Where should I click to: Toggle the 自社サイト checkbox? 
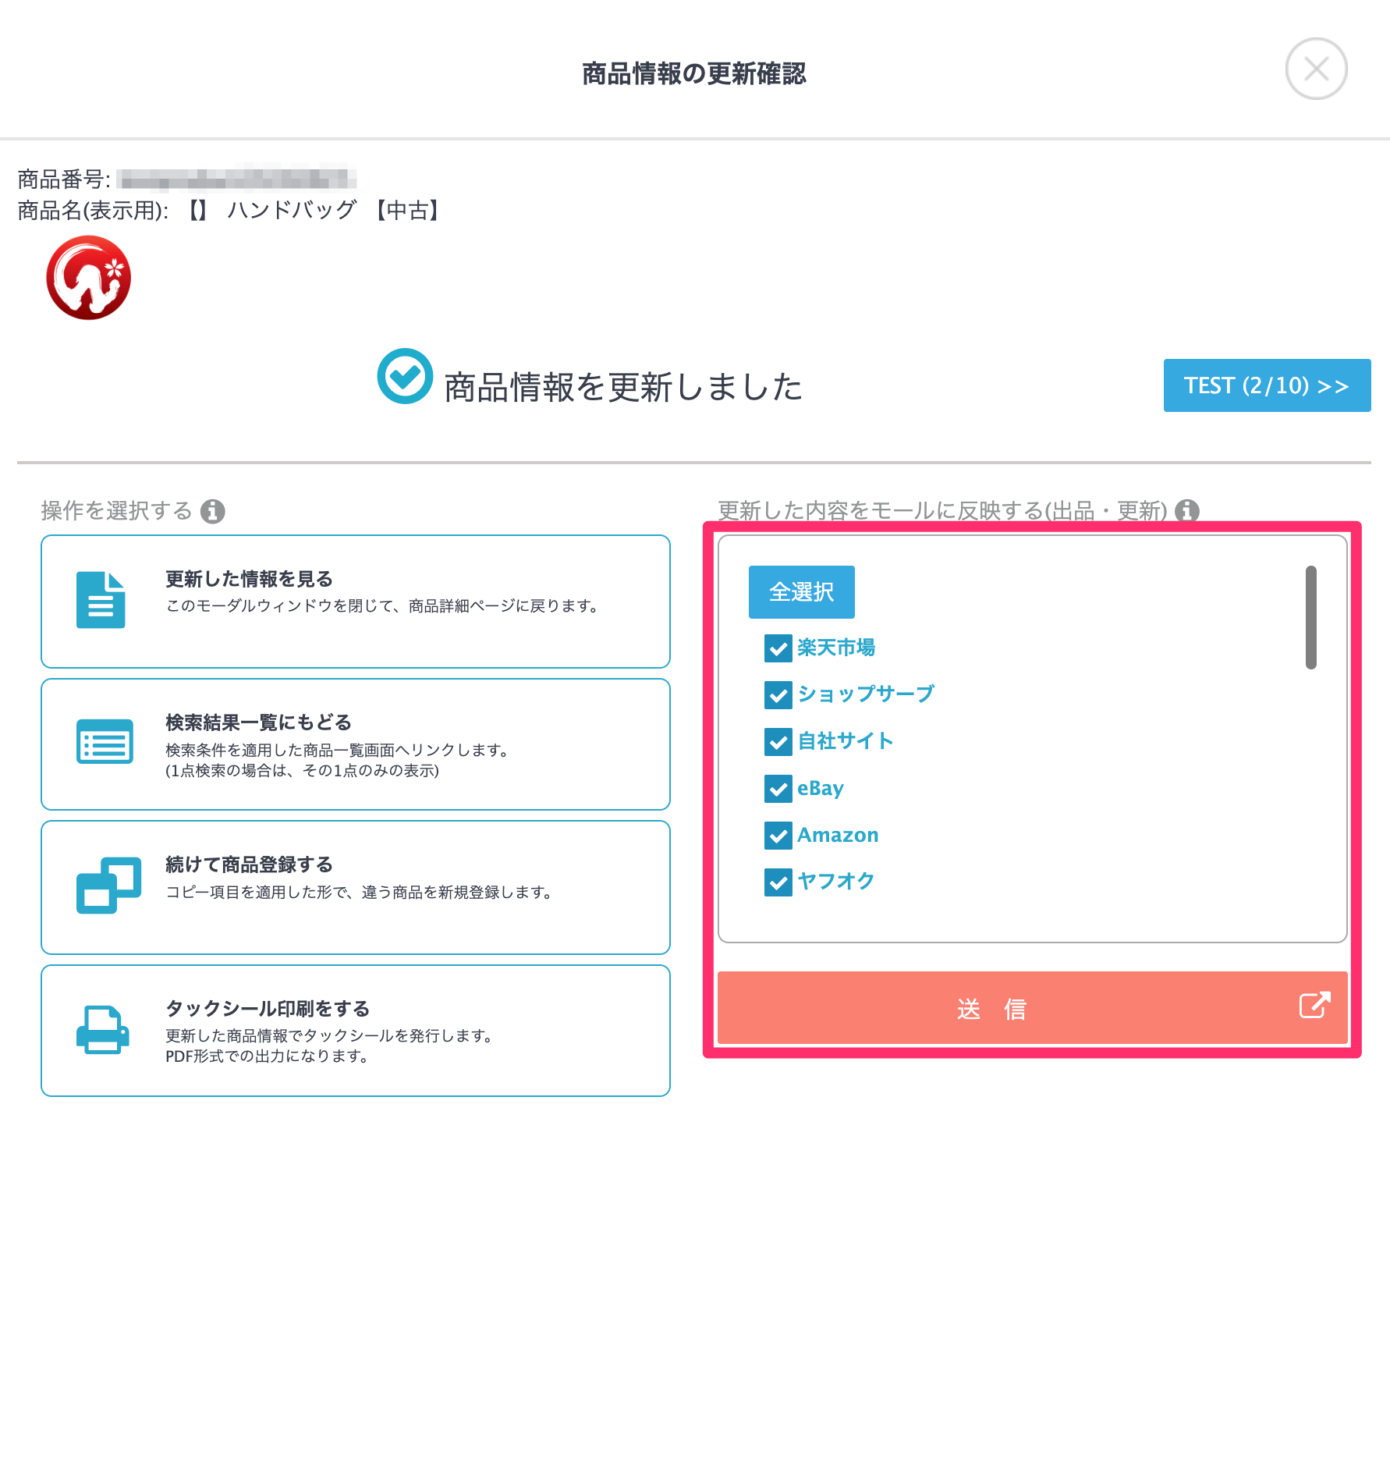point(778,741)
